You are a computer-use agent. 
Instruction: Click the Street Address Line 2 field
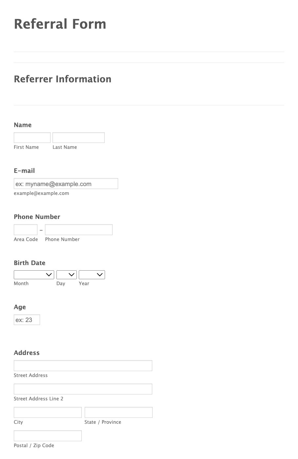pyautogui.click(x=83, y=389)
